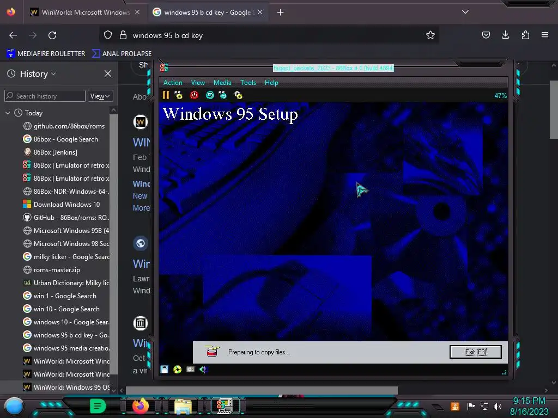Open 86Box-NDR-Windows-64 history entry
The image size is (558, 418).
pyautogui.click(x=66, y=191)
